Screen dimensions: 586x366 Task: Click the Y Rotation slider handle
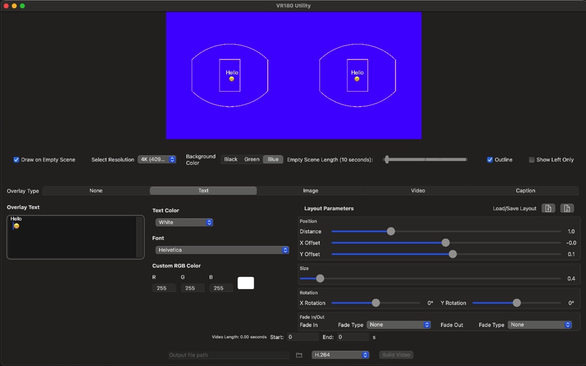tap(516, 303)
